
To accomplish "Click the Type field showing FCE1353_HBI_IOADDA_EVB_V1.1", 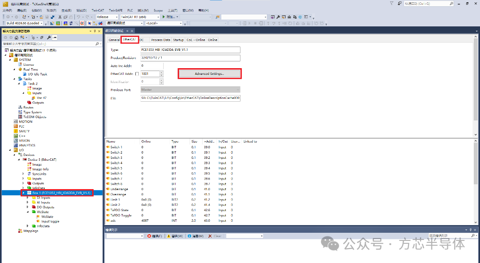I will point(190,49).
